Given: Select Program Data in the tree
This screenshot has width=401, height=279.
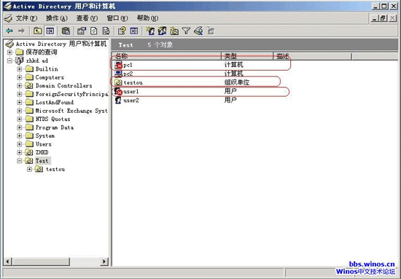Looking at the screenshot, I should [55, 127].
